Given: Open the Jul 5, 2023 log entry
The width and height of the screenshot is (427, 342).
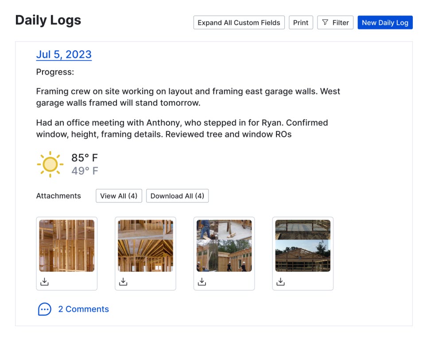Looking at the screenshot, I should (x=64, y=54).
